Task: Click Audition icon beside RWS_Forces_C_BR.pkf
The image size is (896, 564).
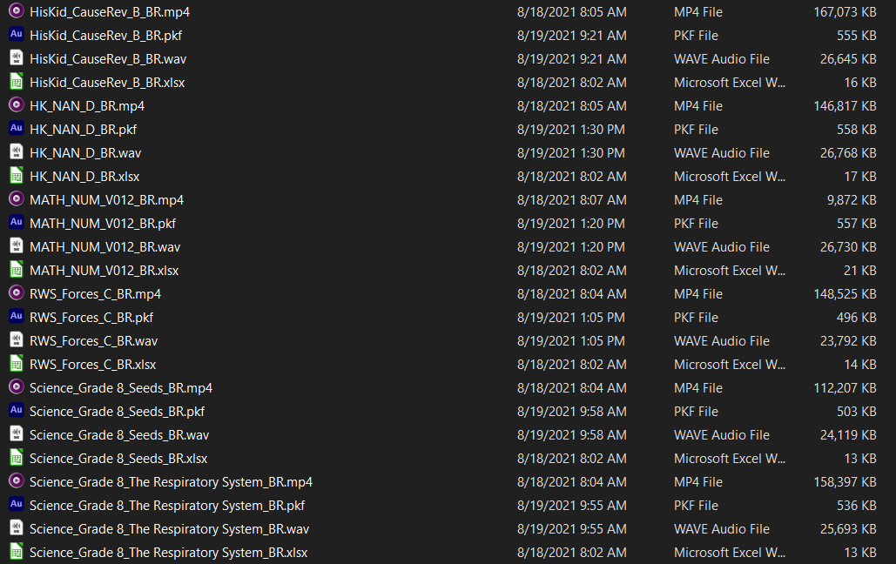Action: coord(16,317)
